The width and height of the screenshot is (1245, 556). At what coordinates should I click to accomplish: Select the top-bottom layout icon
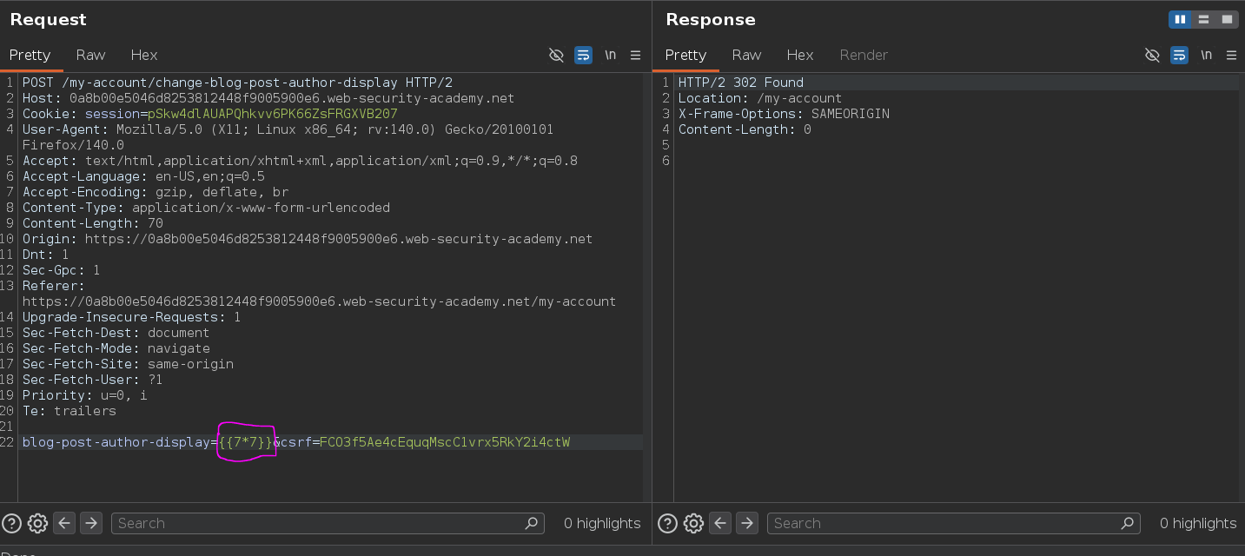[x=1203, y=19]
